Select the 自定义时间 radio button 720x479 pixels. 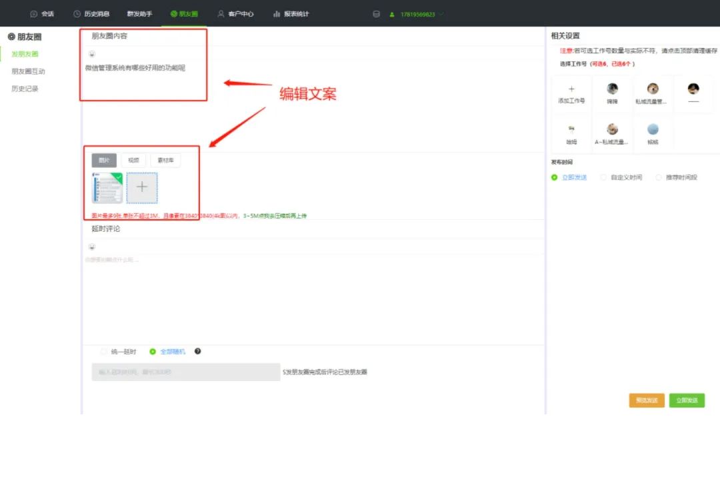tap(603, 177)
